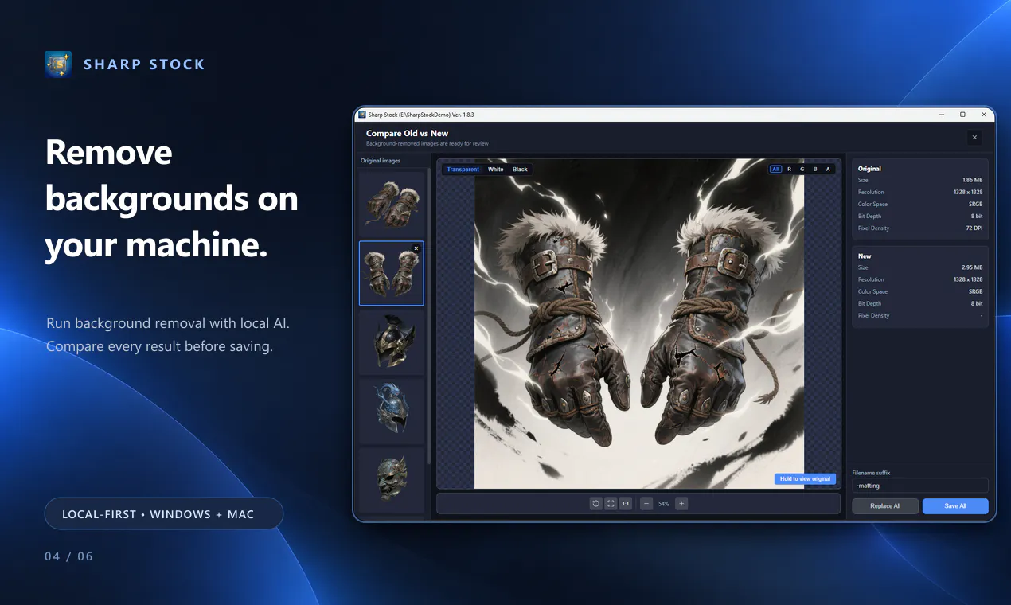Click the thumbnail list scrollbar
The width and height of the screenshot is (1011, 605).
[x=429, y=314]
